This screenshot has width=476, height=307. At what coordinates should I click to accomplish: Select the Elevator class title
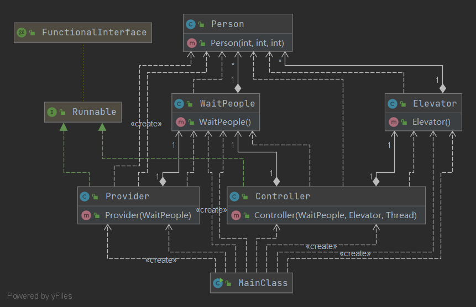point(435,104)
